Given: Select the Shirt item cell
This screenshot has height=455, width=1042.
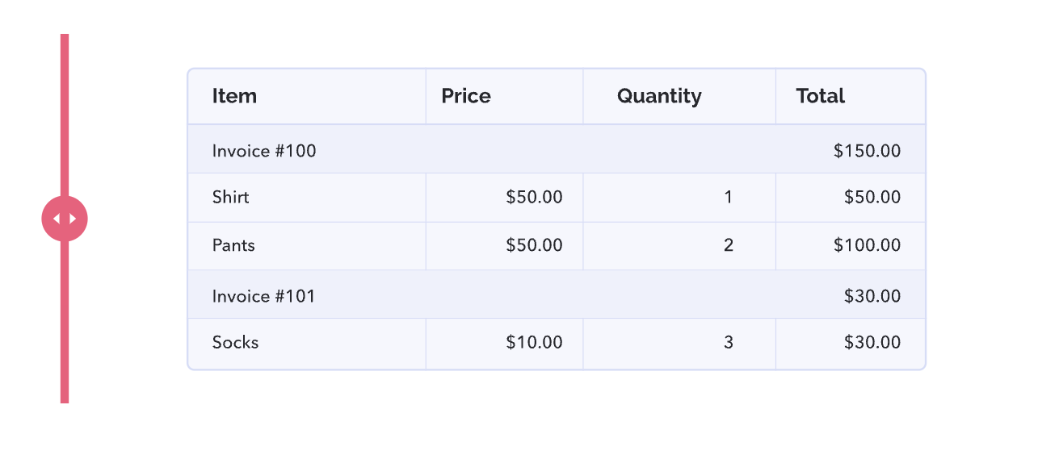Looking at the screenshot, I should 307,198.
